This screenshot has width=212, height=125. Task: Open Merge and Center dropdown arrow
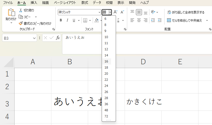(x=207, y=20)
